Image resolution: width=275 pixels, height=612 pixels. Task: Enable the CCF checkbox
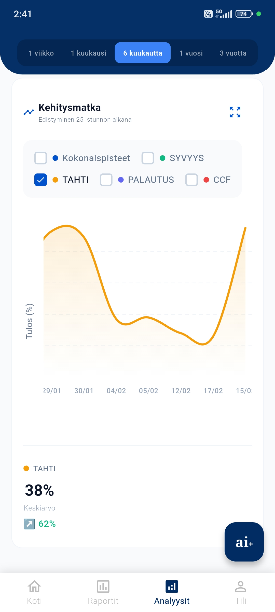[191, 180]
